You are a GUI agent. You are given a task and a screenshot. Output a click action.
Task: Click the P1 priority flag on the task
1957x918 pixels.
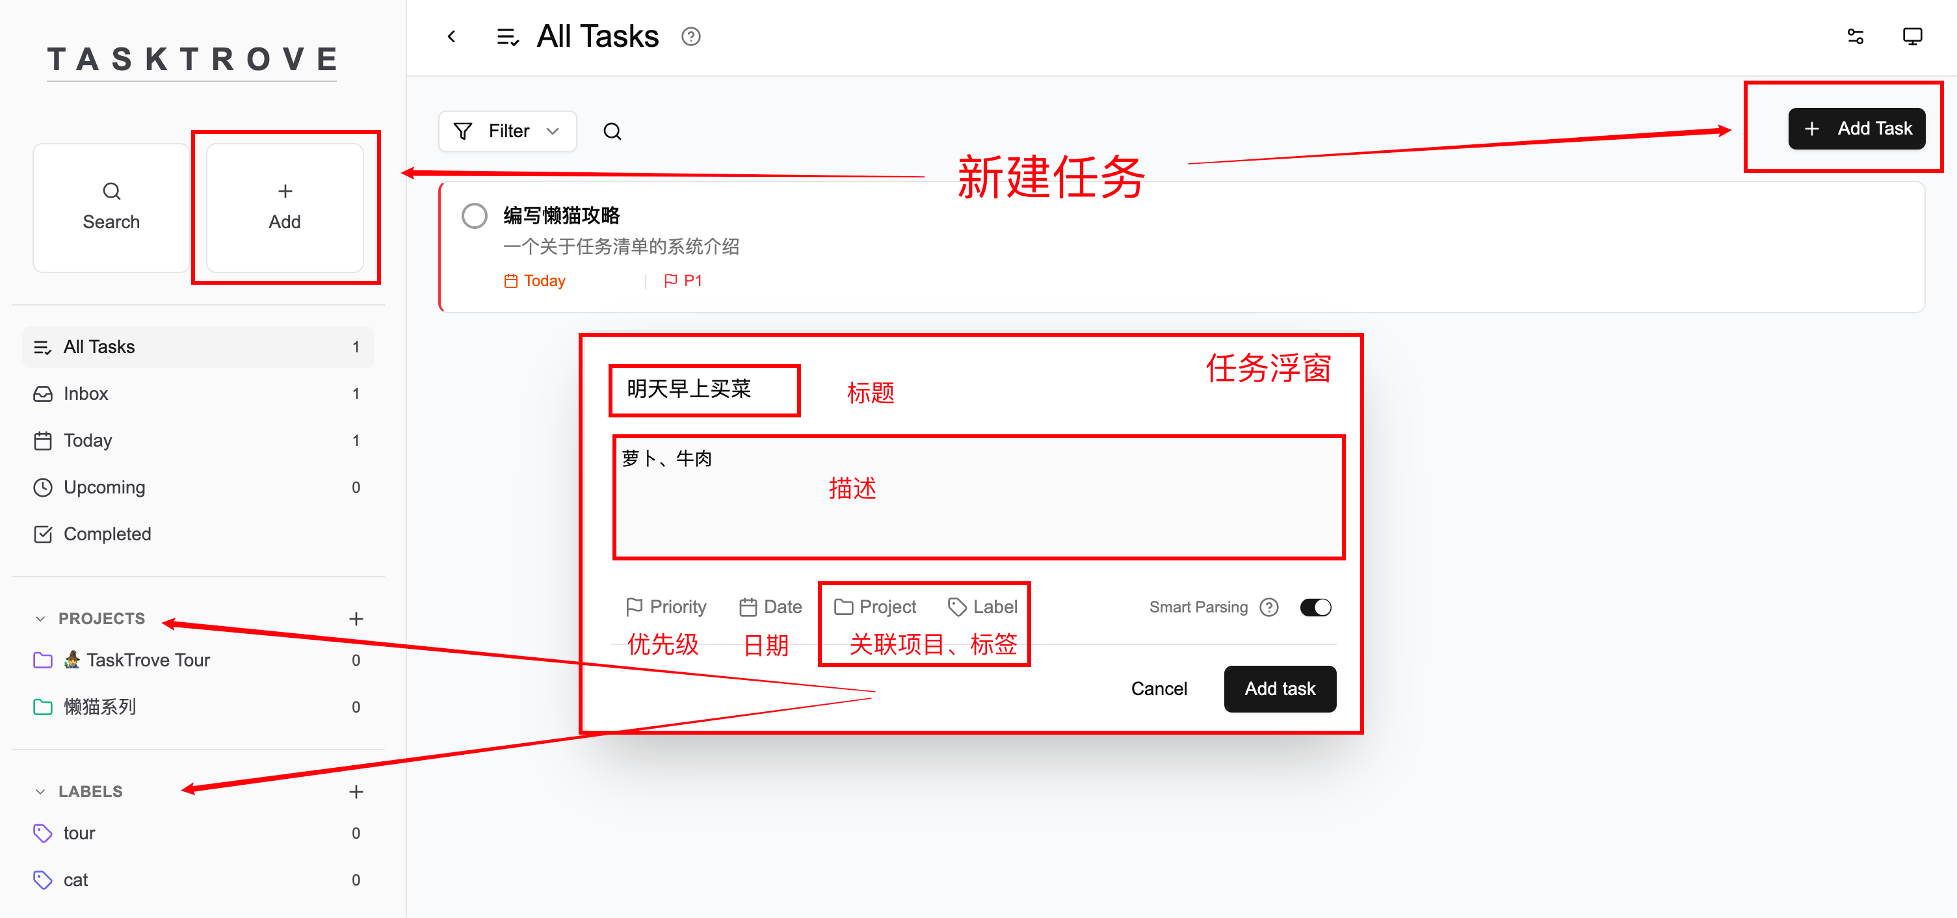click(x=683, y=281)
